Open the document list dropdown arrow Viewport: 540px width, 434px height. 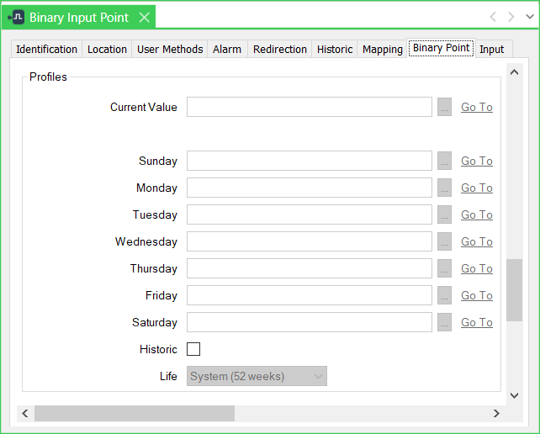529,17
